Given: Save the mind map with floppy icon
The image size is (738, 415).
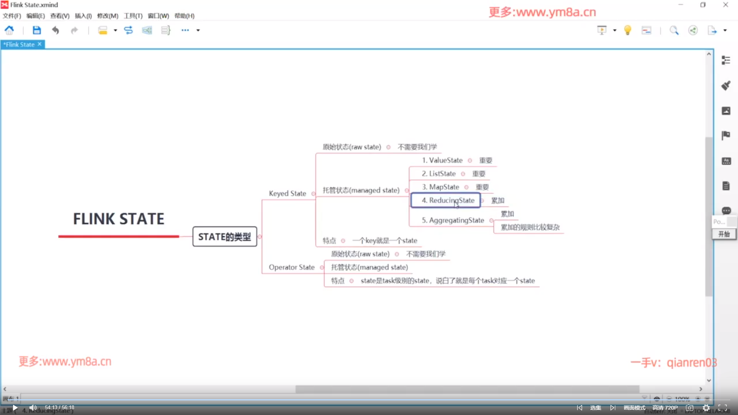Looking at the screenshot, I should pyautogui.click(x=37, y=30).
